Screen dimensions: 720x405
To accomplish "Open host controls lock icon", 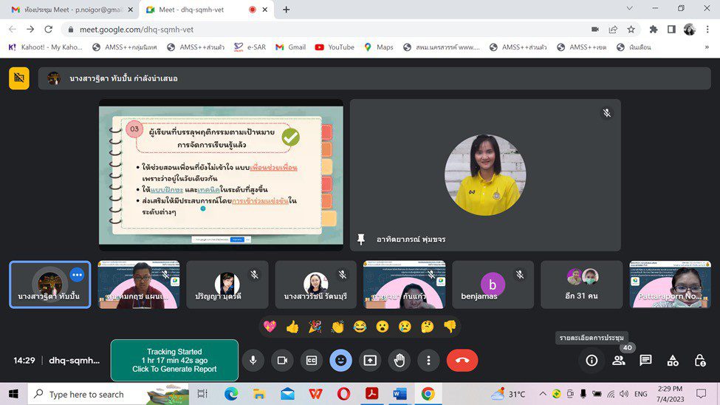I will [700, 361].
